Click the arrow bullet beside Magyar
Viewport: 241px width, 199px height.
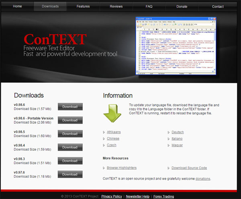point(169,145)
